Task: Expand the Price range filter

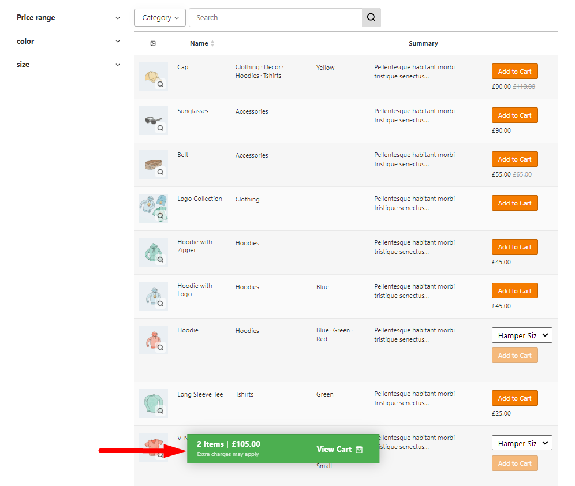Action: (x=118, y=18)
